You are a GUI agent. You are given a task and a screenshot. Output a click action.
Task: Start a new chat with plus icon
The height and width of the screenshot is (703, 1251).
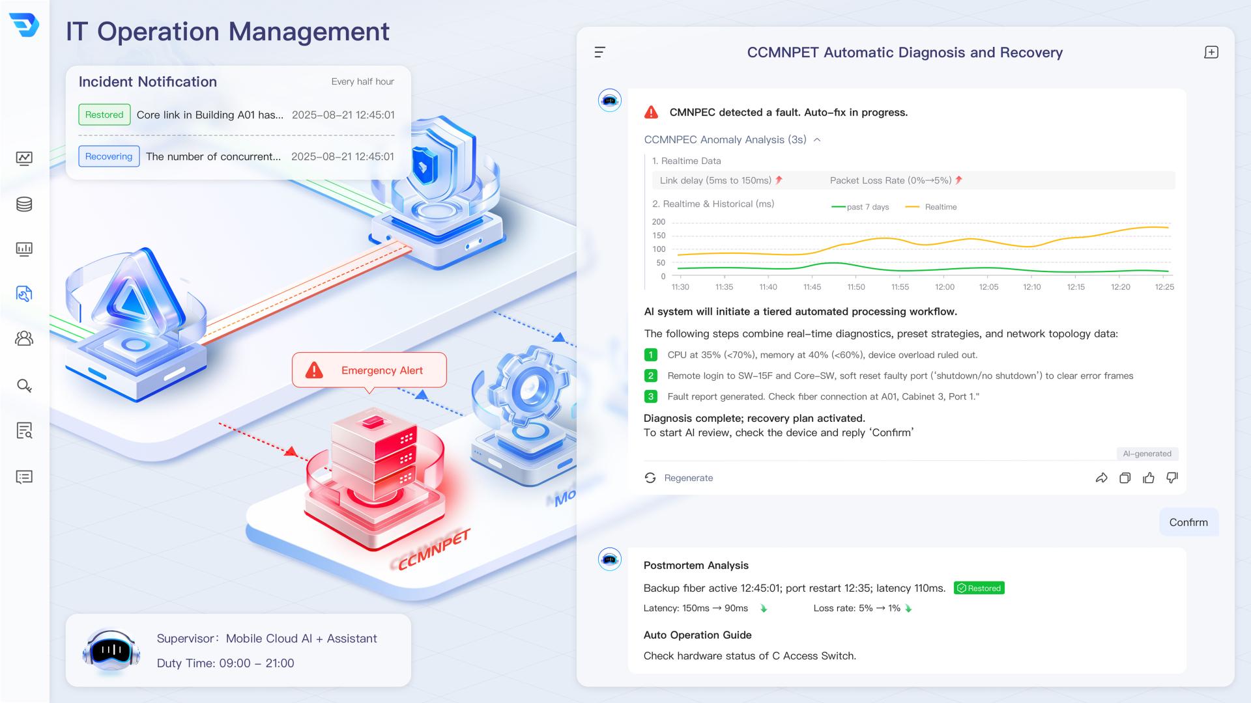tap(1211, 52)
